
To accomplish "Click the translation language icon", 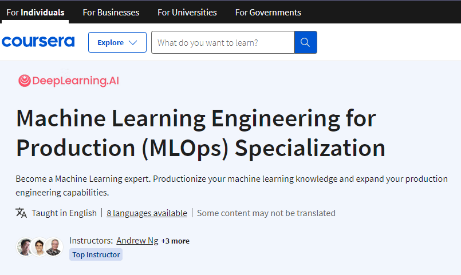I will coord(21,213).
